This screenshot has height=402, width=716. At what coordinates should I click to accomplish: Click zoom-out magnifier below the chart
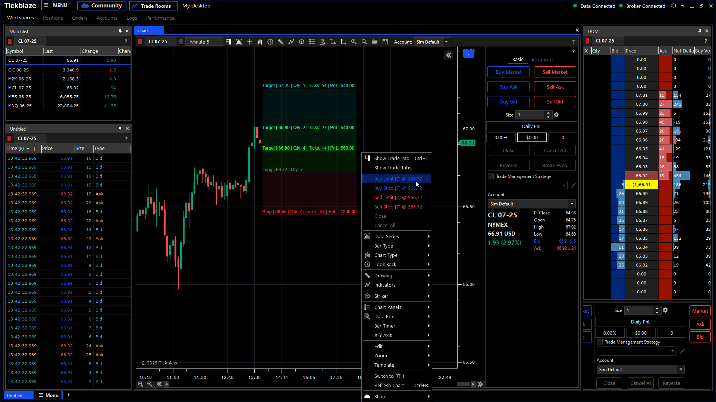point(141,384)
